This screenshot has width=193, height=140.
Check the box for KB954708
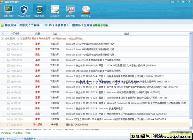tap(8, 125)
